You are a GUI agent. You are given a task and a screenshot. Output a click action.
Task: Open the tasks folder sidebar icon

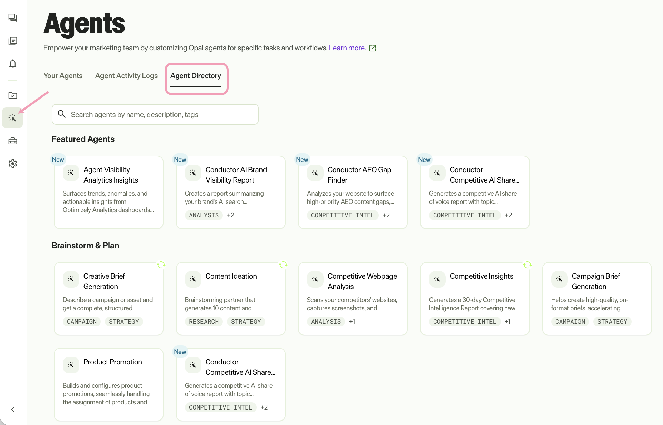pyautogui.click(x=13, y=95)
